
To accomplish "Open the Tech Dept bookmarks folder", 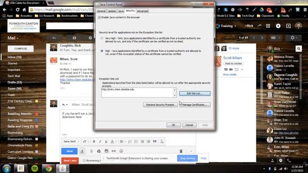I will coord(246,16).
